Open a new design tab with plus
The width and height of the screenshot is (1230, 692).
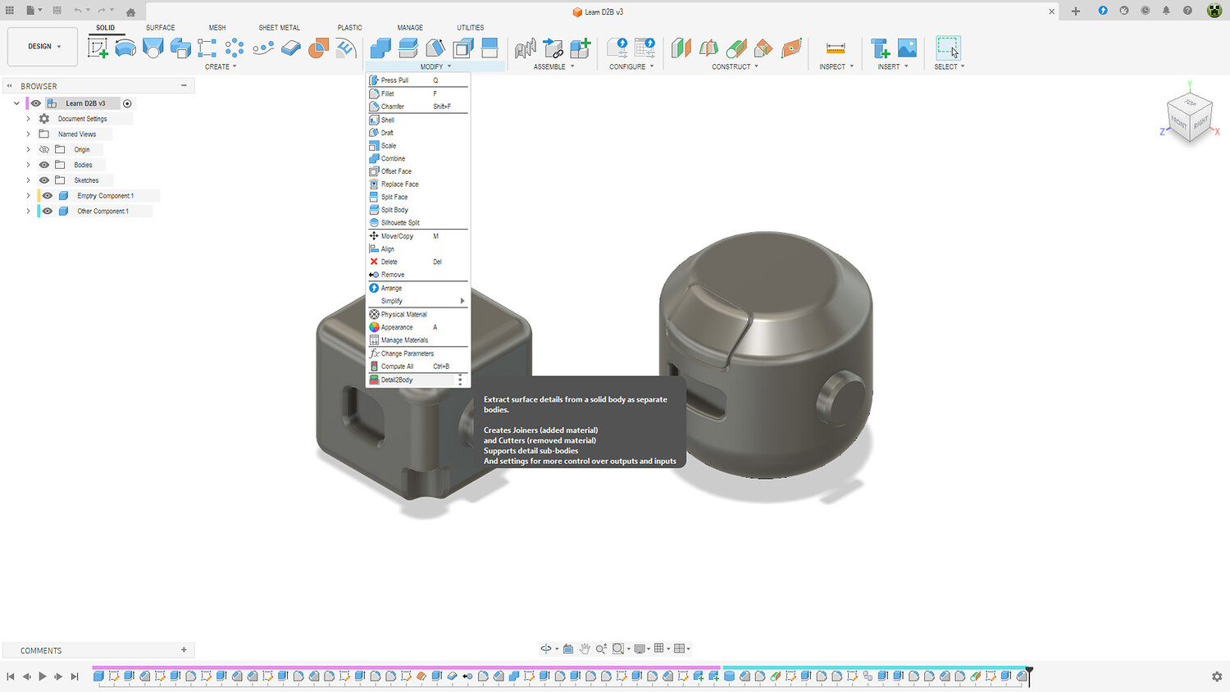pyautogui.click(x=1076, y=11)
